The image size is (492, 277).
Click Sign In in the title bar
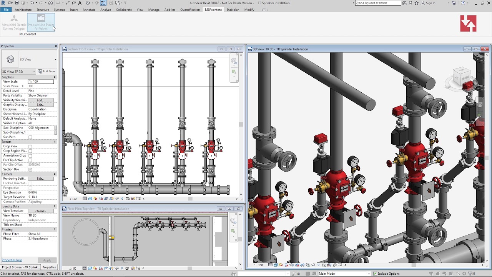click(x=428, y=3)
